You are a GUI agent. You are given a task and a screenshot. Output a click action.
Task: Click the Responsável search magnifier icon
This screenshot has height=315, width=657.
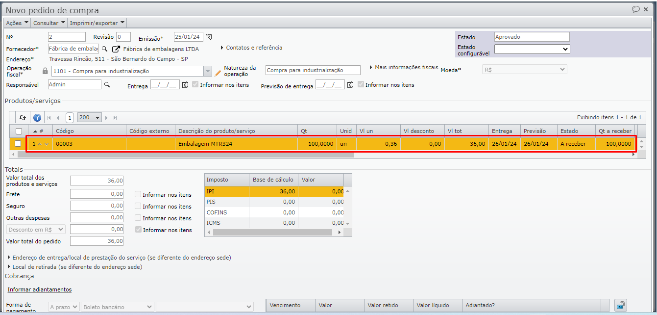(x=107, y=84)
